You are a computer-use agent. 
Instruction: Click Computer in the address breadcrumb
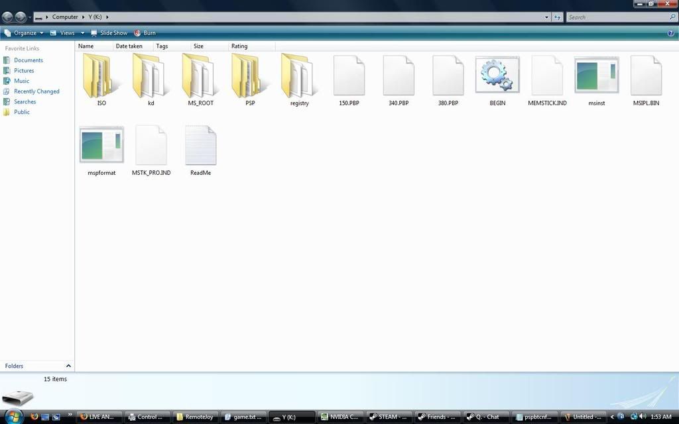65,17
